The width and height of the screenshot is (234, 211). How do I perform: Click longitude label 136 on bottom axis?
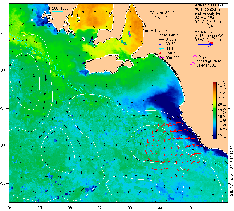click(x=69, y=208)
